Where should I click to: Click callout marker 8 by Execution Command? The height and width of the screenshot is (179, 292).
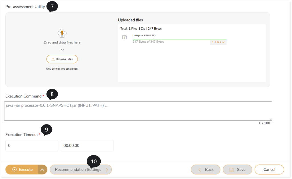coord(52,94)
